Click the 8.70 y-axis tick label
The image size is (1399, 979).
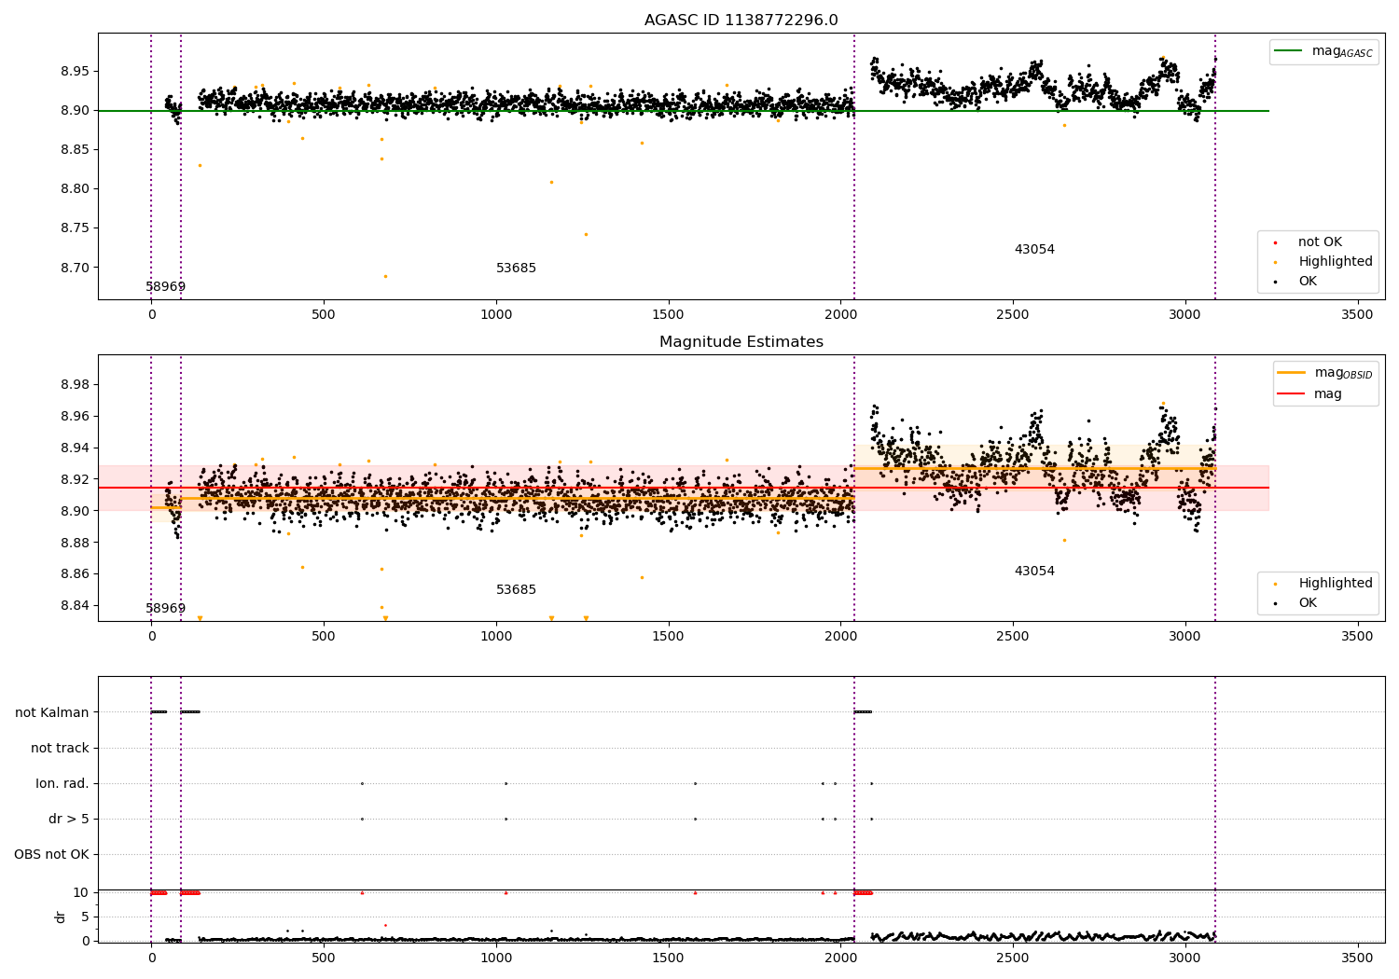tap(76, 267)
